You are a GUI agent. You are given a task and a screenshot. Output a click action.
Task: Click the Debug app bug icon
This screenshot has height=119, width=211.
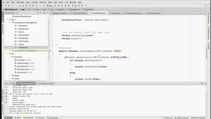click(59, 6)
